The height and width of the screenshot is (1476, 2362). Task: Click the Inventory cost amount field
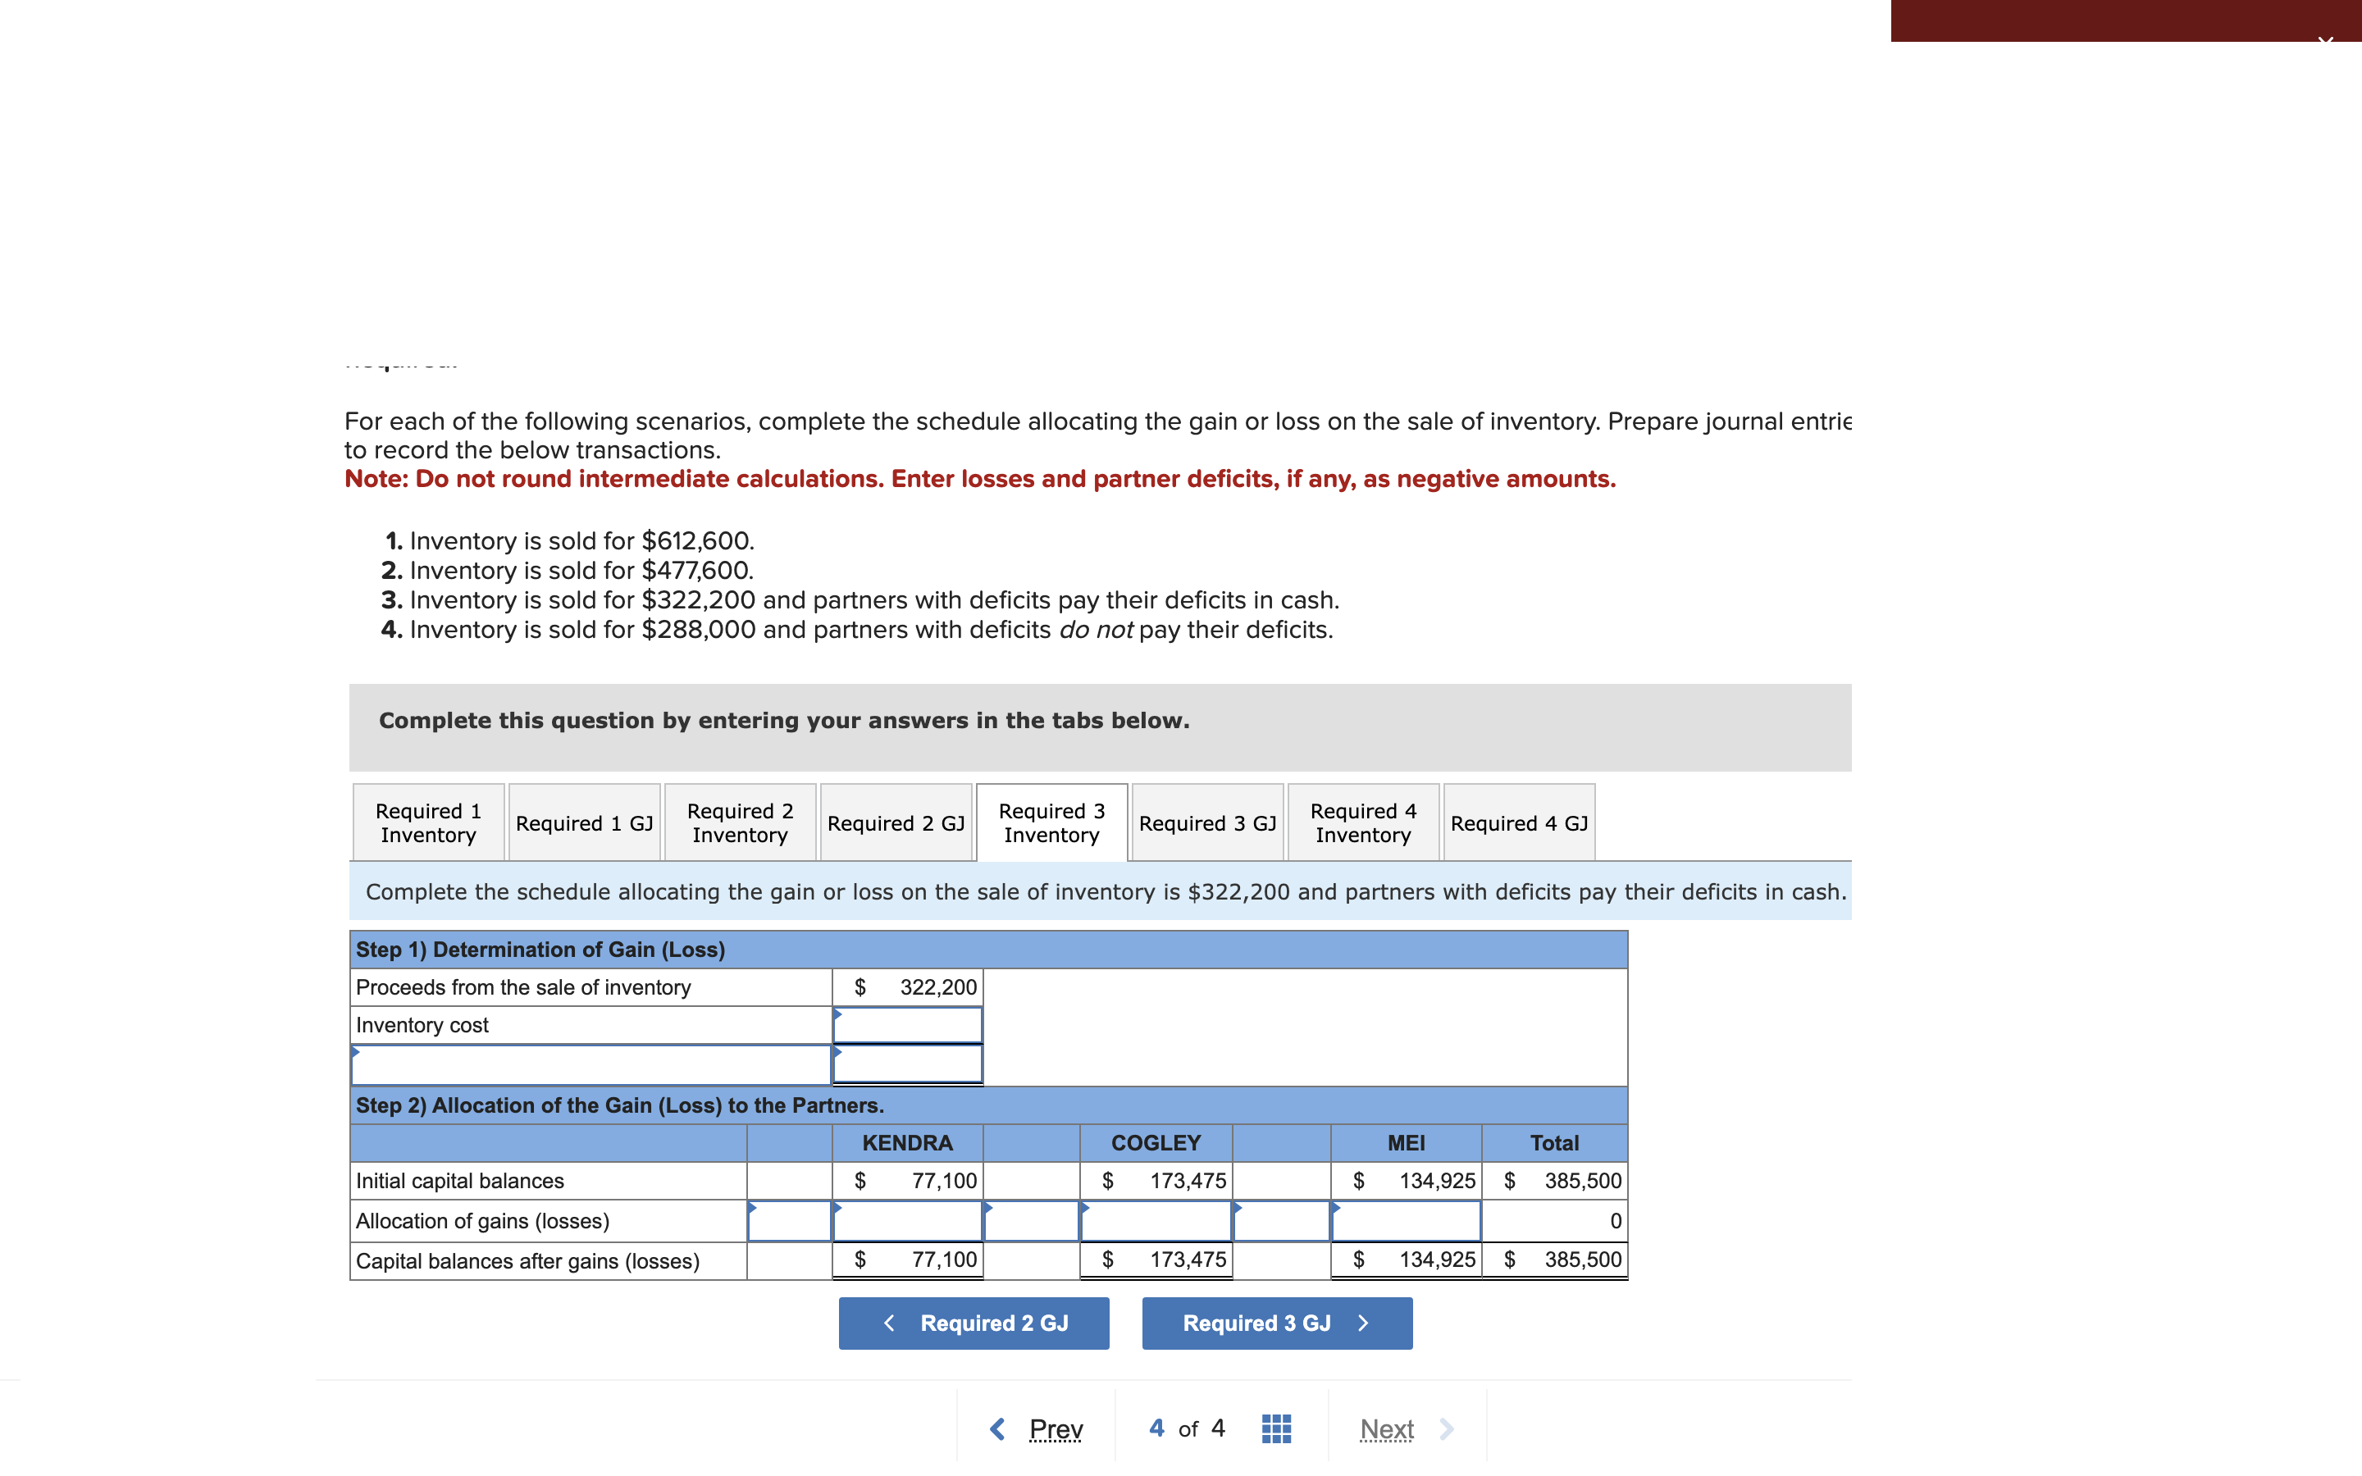(x=908, y=1026)
